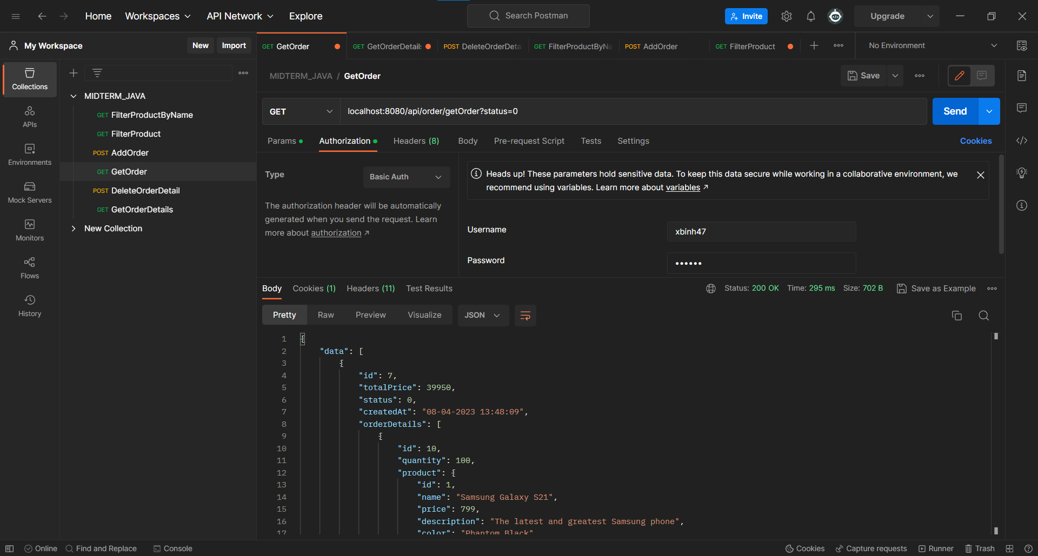Open the notifications bell

pyautogui.click(x=811, y=16)
